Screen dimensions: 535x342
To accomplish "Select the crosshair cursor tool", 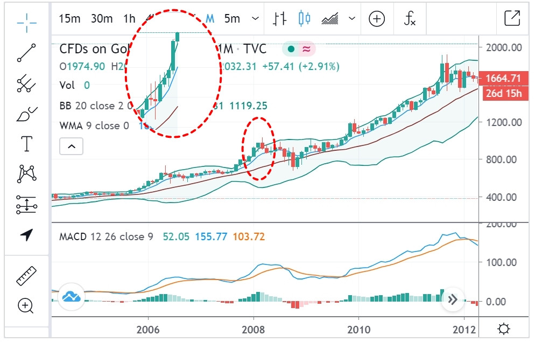I will point(26,20).
